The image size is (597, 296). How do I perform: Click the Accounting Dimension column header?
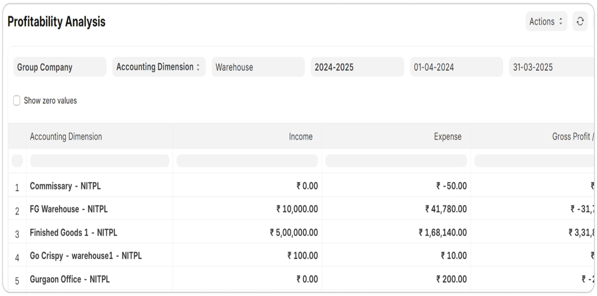click(66, 136)
